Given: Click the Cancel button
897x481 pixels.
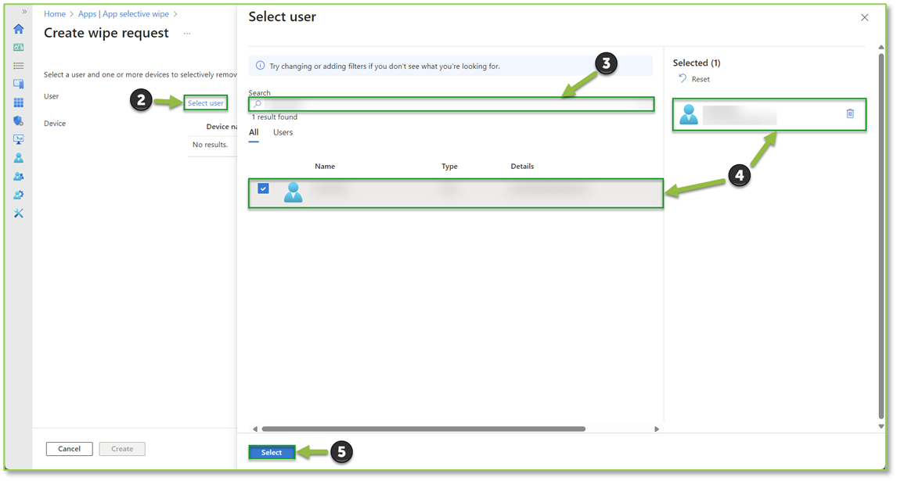Looking at the screenshot, I should (x=69, y=448).
